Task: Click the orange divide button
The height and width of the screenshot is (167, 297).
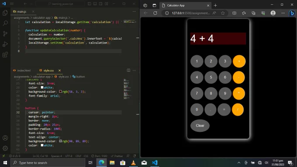Action: coord(238,110)
